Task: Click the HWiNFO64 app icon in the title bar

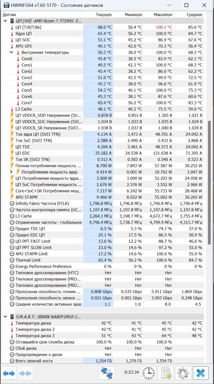Action: [x=6, y=5]
